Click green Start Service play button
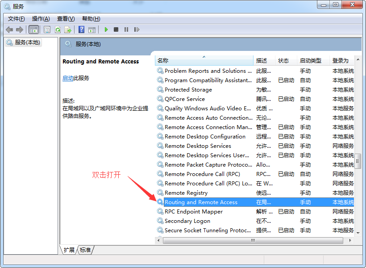 [x=106, y=29]
